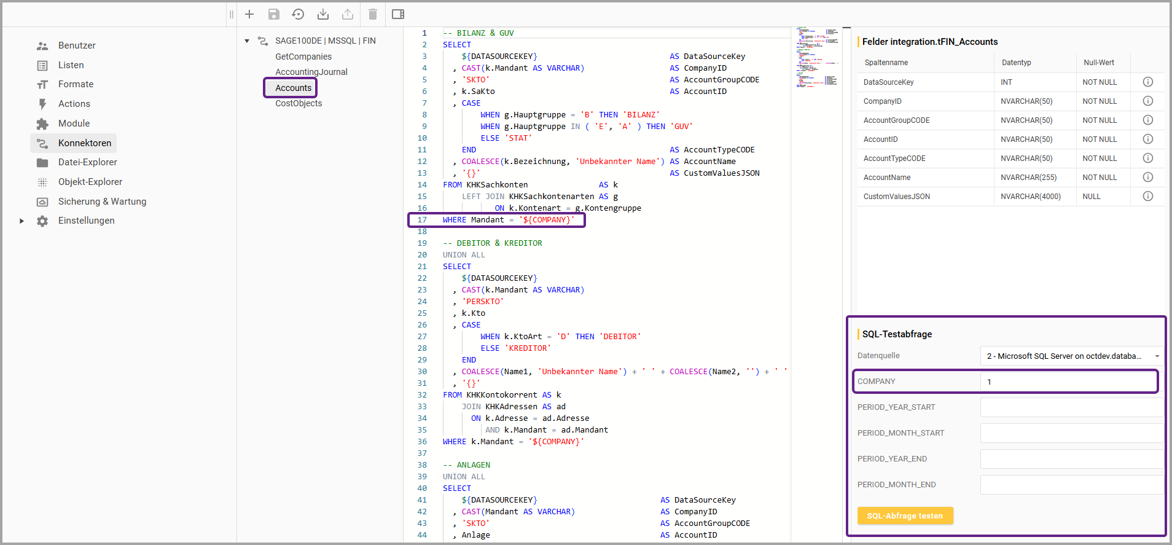This screenshot has width=1172, height=545.
Task: Open Konnektoren in the sidebar
Action: (x=85, y=143)
